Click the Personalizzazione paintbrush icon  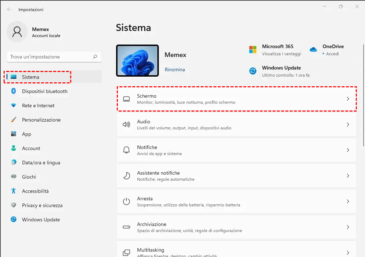14,120
